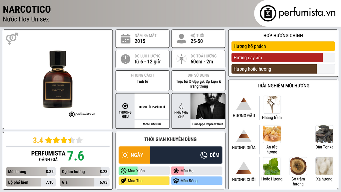This screenshot has width=341, height=192.
Task: Click the NARCOTICO title text
Action: pos(27,9)
